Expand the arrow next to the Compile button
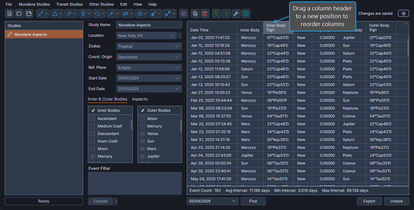The height and width of the screenshot is (210, 414). [116, 201]
